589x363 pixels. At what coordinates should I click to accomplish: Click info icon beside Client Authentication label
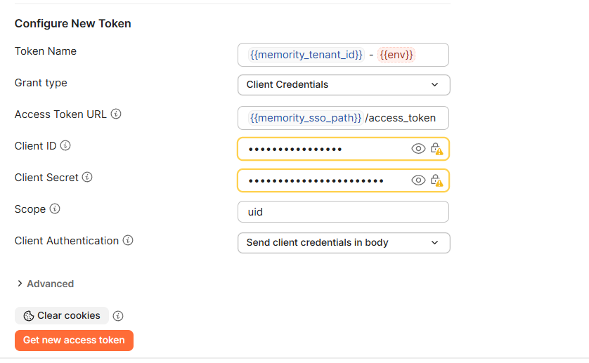pos(128,240)
